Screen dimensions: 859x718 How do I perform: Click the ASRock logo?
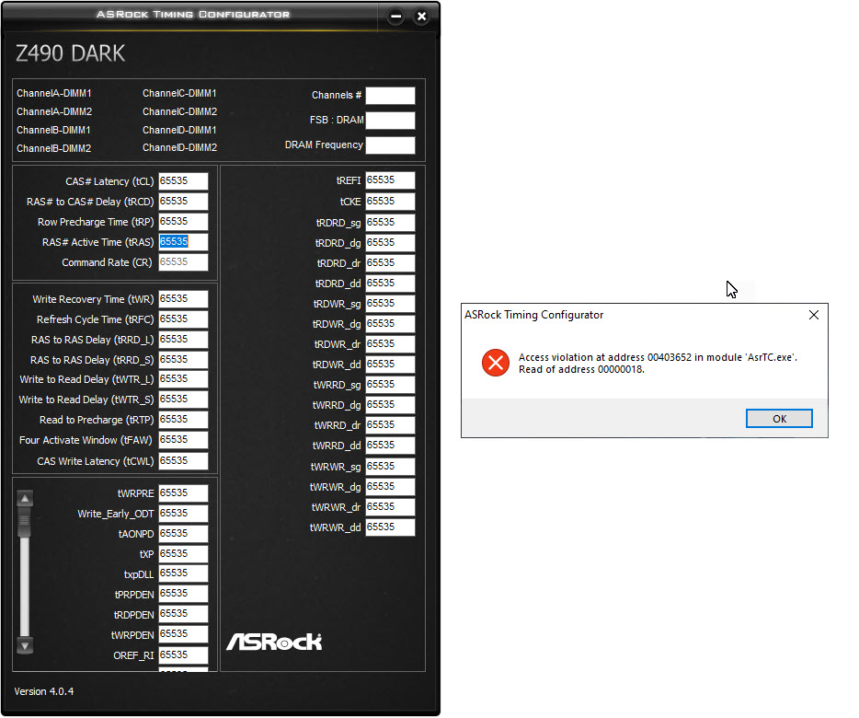tap(274, 642)
